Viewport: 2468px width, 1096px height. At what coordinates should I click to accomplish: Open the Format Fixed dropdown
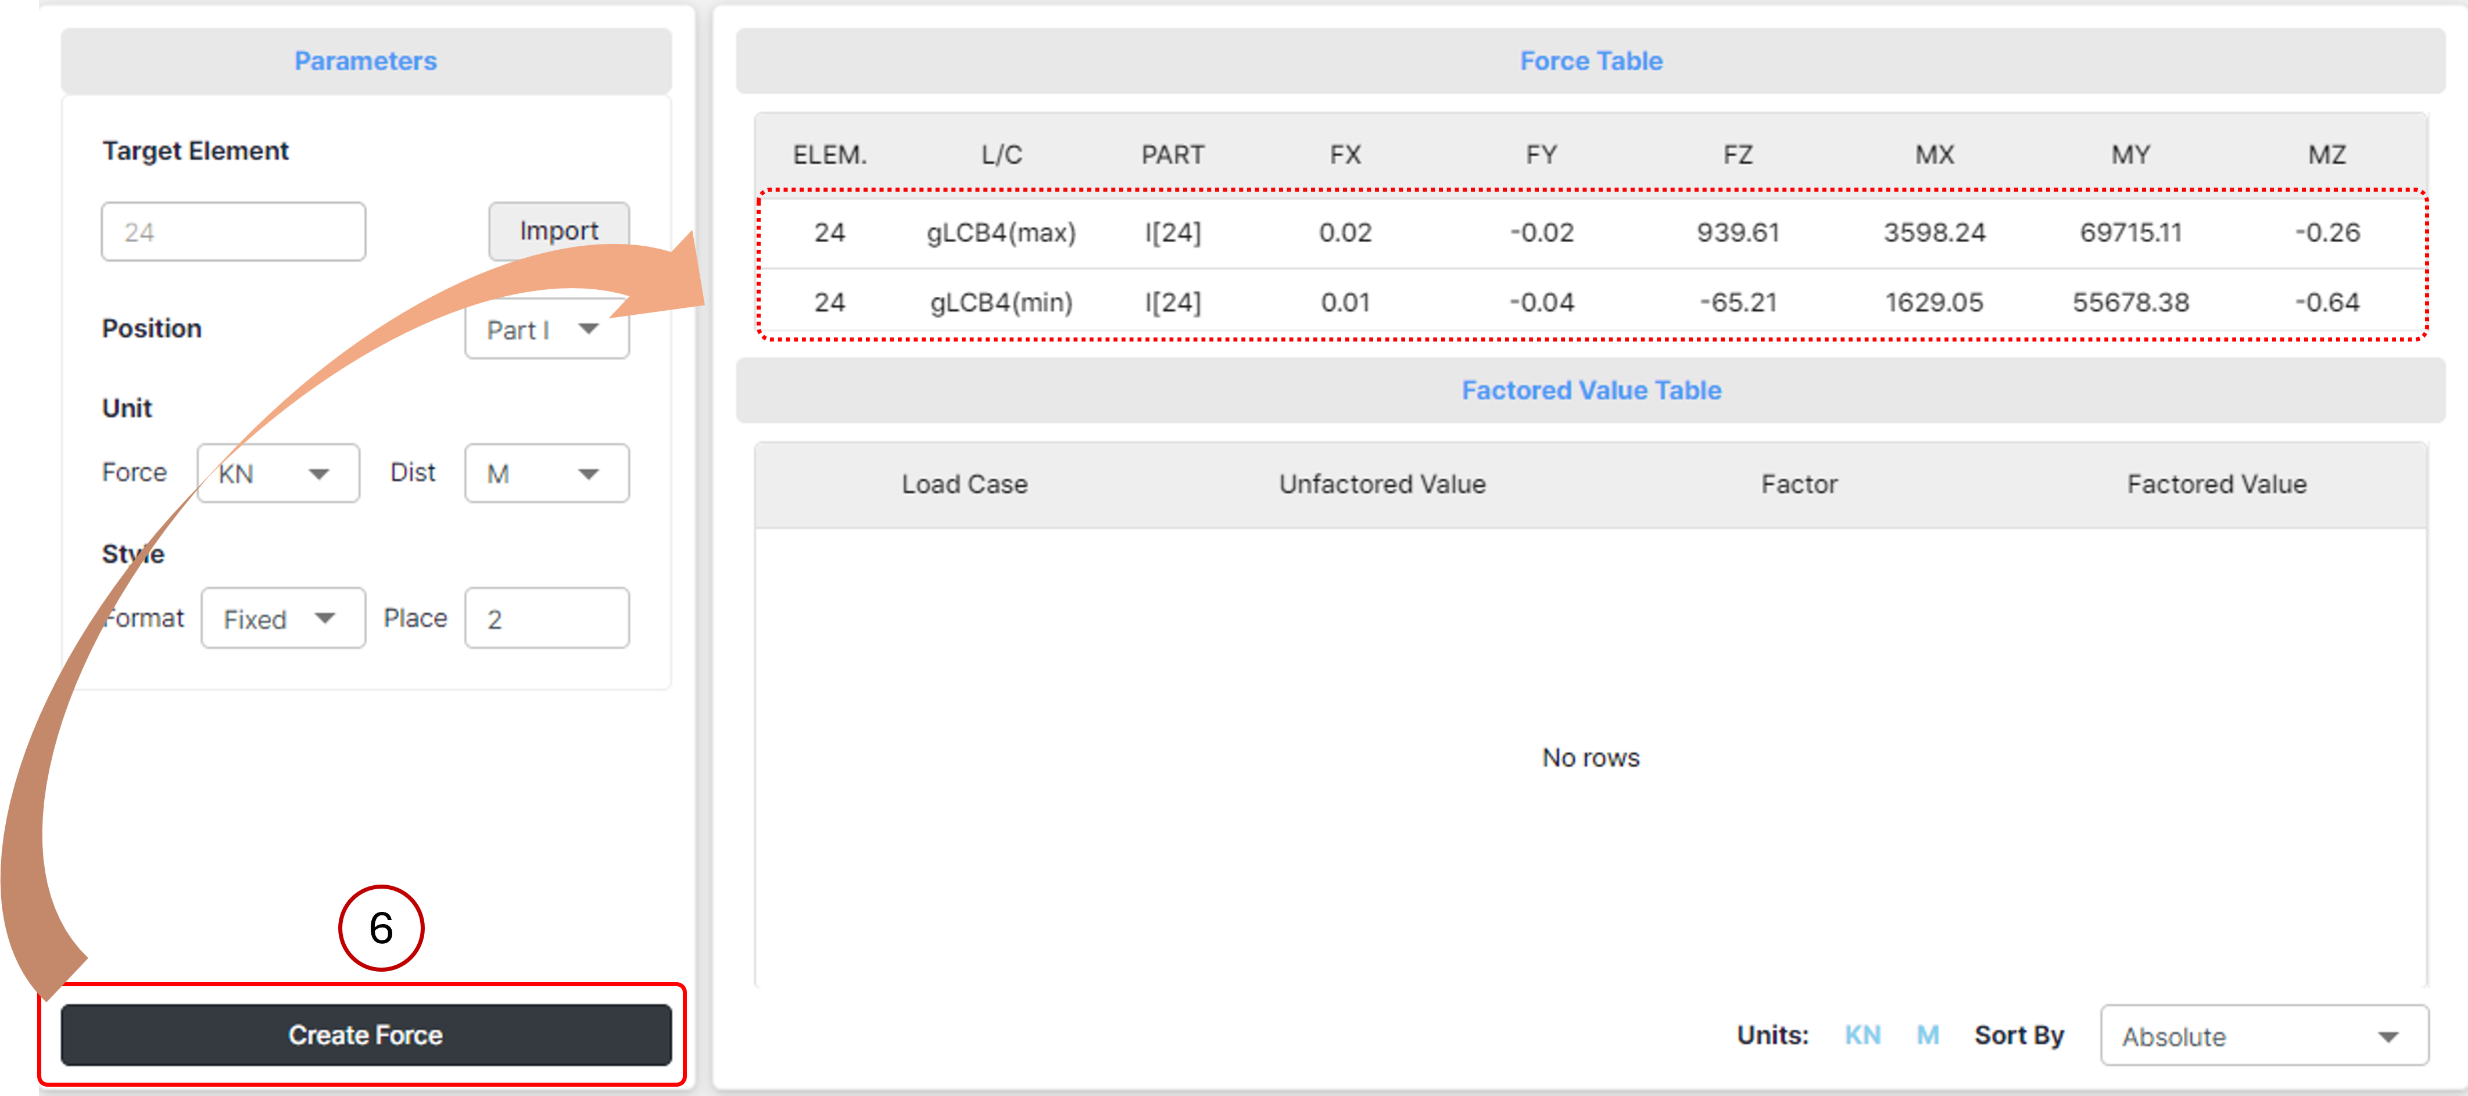click(282, 619)
